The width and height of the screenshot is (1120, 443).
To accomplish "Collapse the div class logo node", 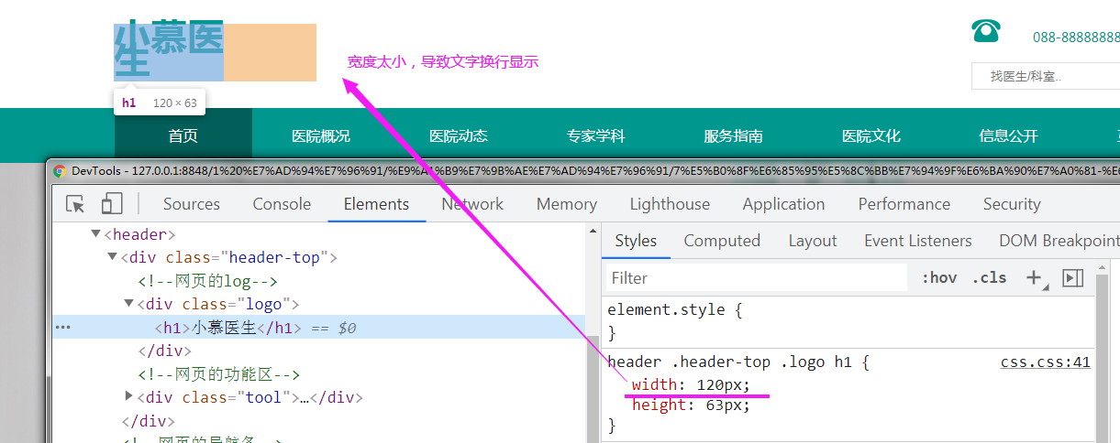I will coord(129,304).
